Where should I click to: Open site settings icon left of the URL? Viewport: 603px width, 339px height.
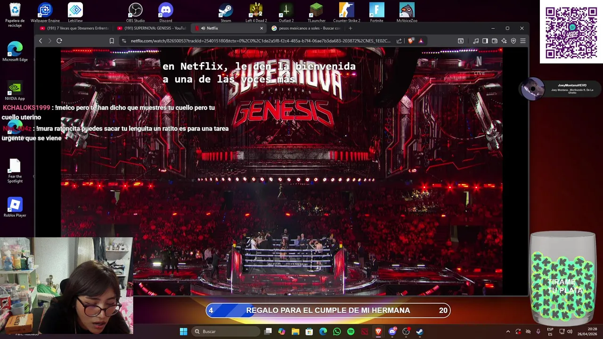[x=124, y=41]
